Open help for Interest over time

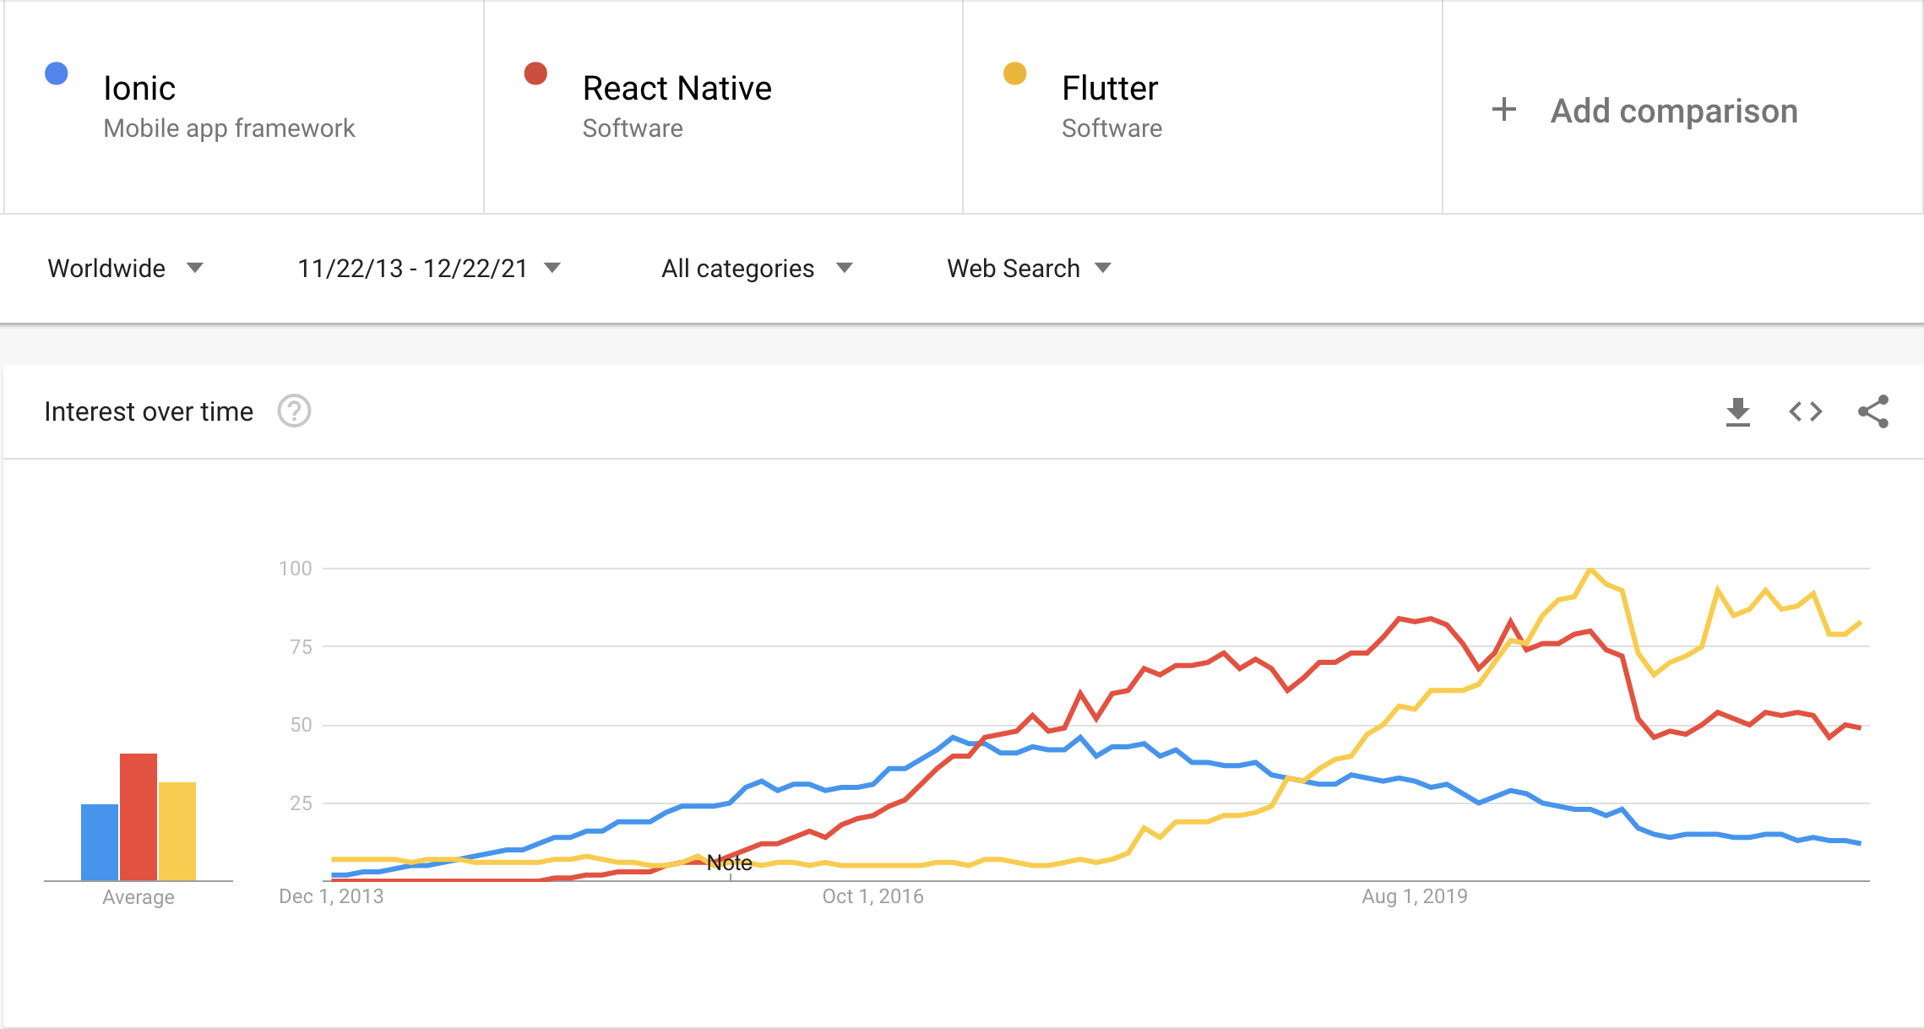coord(294,411)
